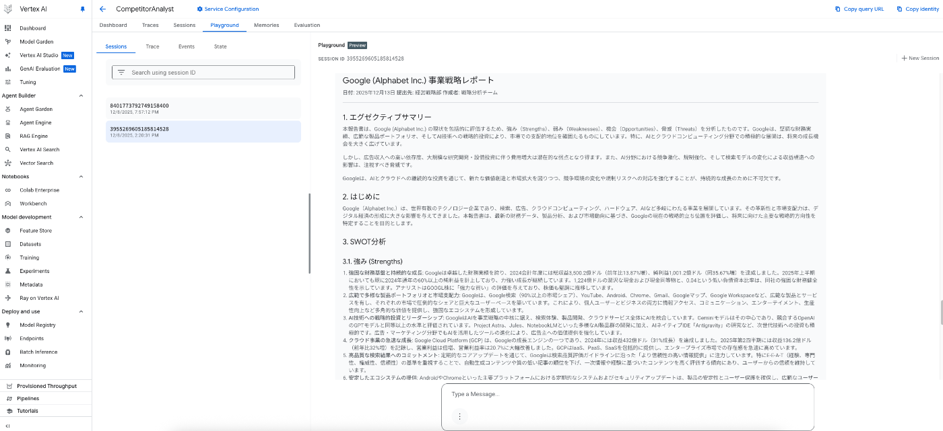Switch to the Evaluation tab
Viewport: 943px width, 431px height.
[307, 25]
